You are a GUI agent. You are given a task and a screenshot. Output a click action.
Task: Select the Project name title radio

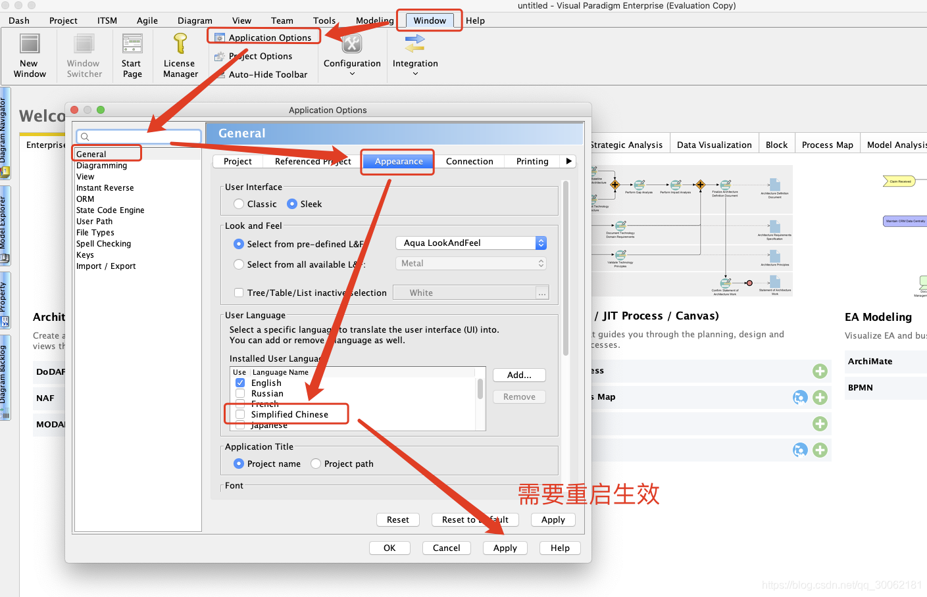[x=239, y=464]
